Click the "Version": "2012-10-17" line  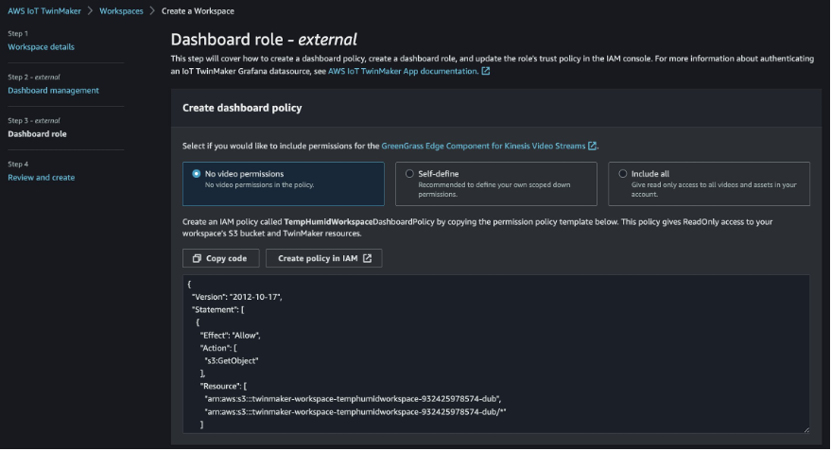(x=237, y=297)
